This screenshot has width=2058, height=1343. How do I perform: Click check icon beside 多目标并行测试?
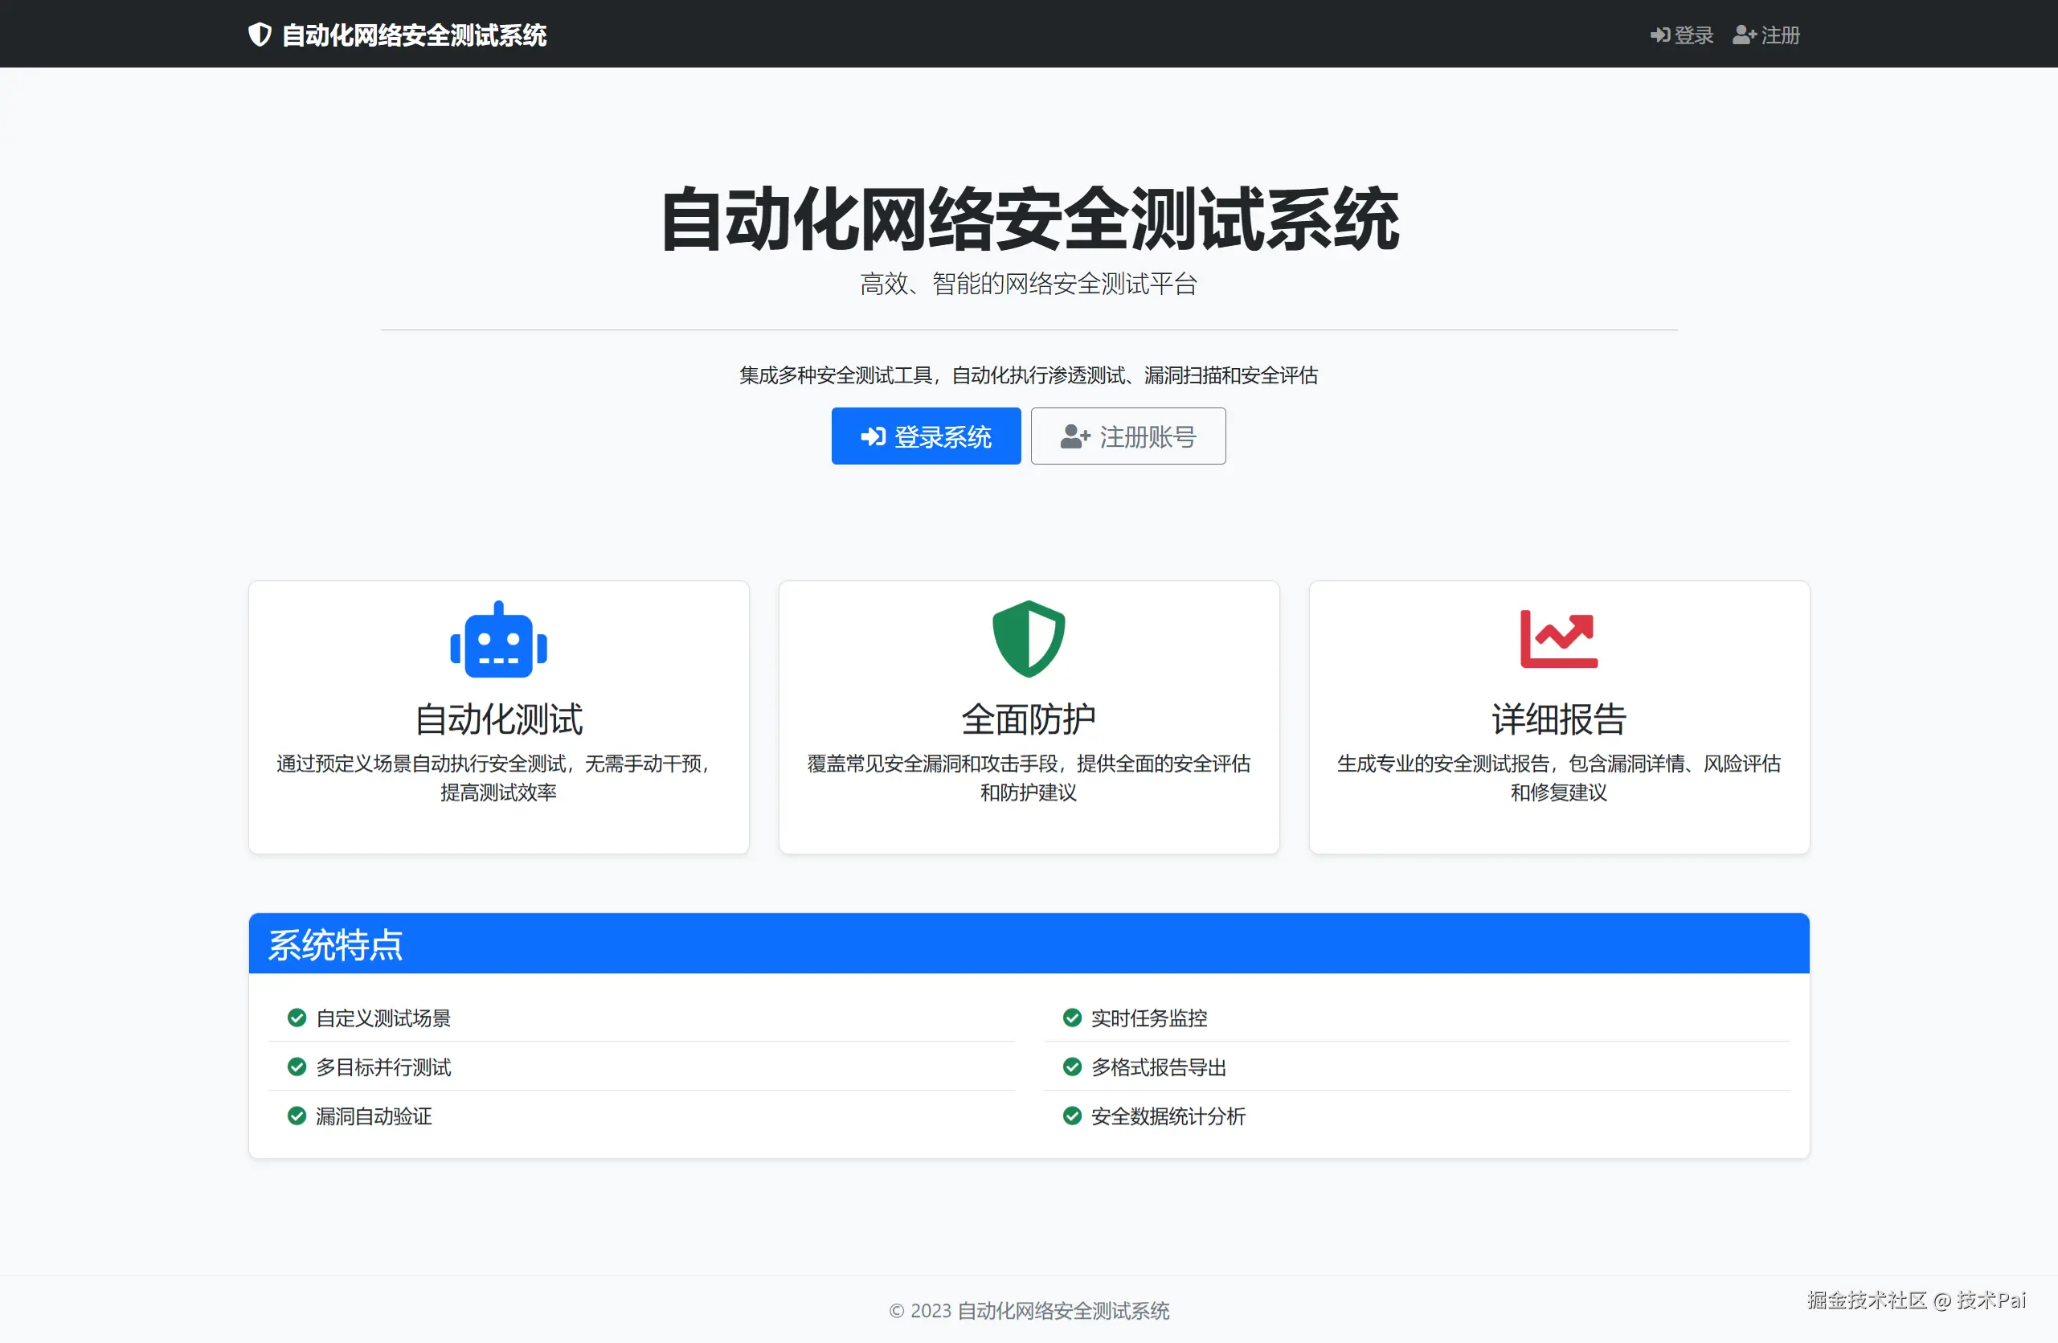click(x=297, y=1067)
